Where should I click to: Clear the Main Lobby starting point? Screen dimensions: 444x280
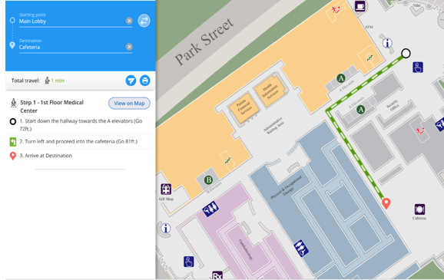129,21
